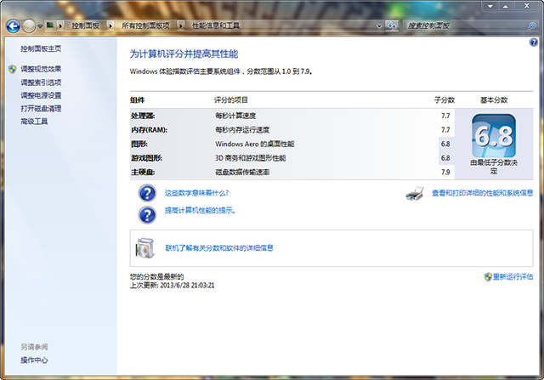544x380 pixels.
Task: Open 高级工具 link
Action: (x=34, y=121)
